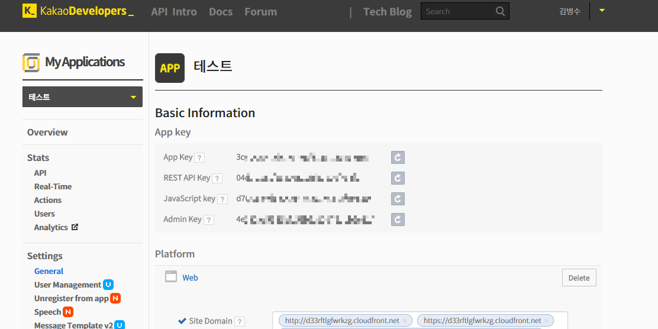Click the N badge next to Speech
Image resolution: width=658 pixels, height=329 pixels.
[68, 312]
